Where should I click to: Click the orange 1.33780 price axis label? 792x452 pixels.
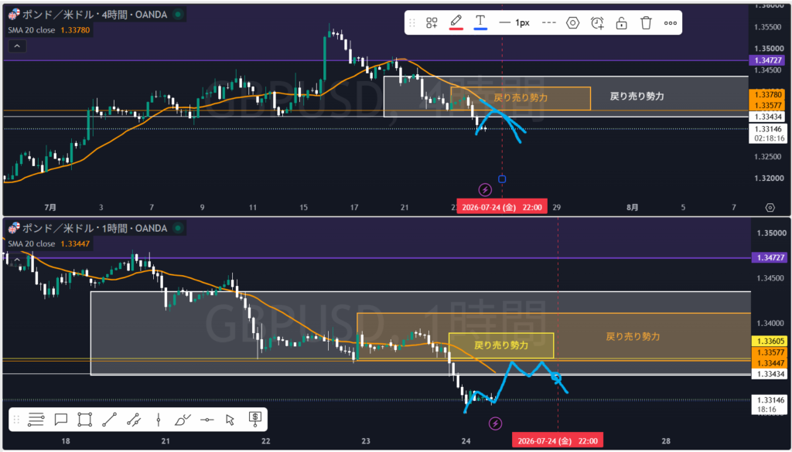769,95
